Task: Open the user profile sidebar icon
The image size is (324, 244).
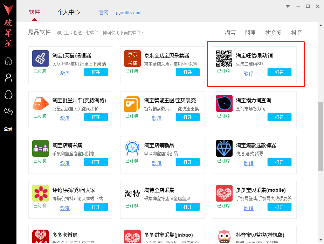Action: point(8,78)
